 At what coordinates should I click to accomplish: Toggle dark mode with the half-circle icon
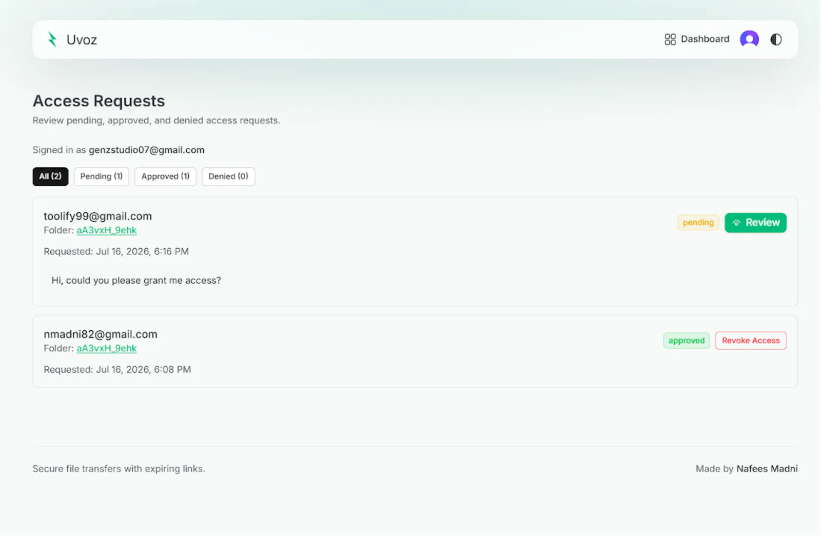[776, 39]
